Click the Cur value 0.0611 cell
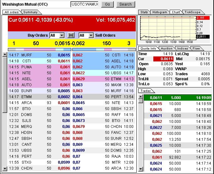The height and width of the screenshot is (174, 214). (x=163, y=59)
